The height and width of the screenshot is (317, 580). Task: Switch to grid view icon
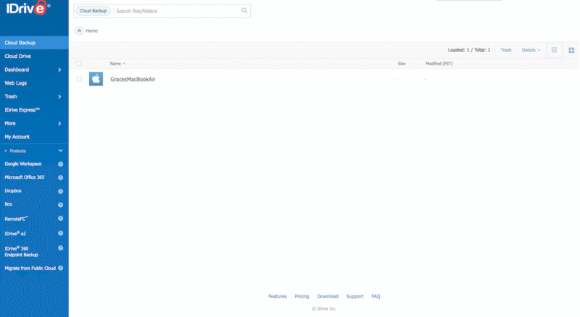[571, 50]
